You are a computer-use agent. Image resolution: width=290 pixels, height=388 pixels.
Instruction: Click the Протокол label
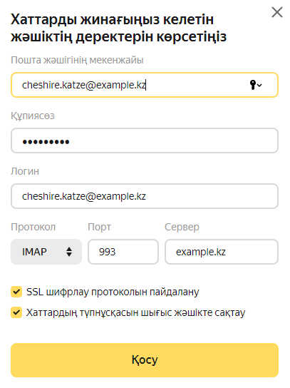point(33,227)
